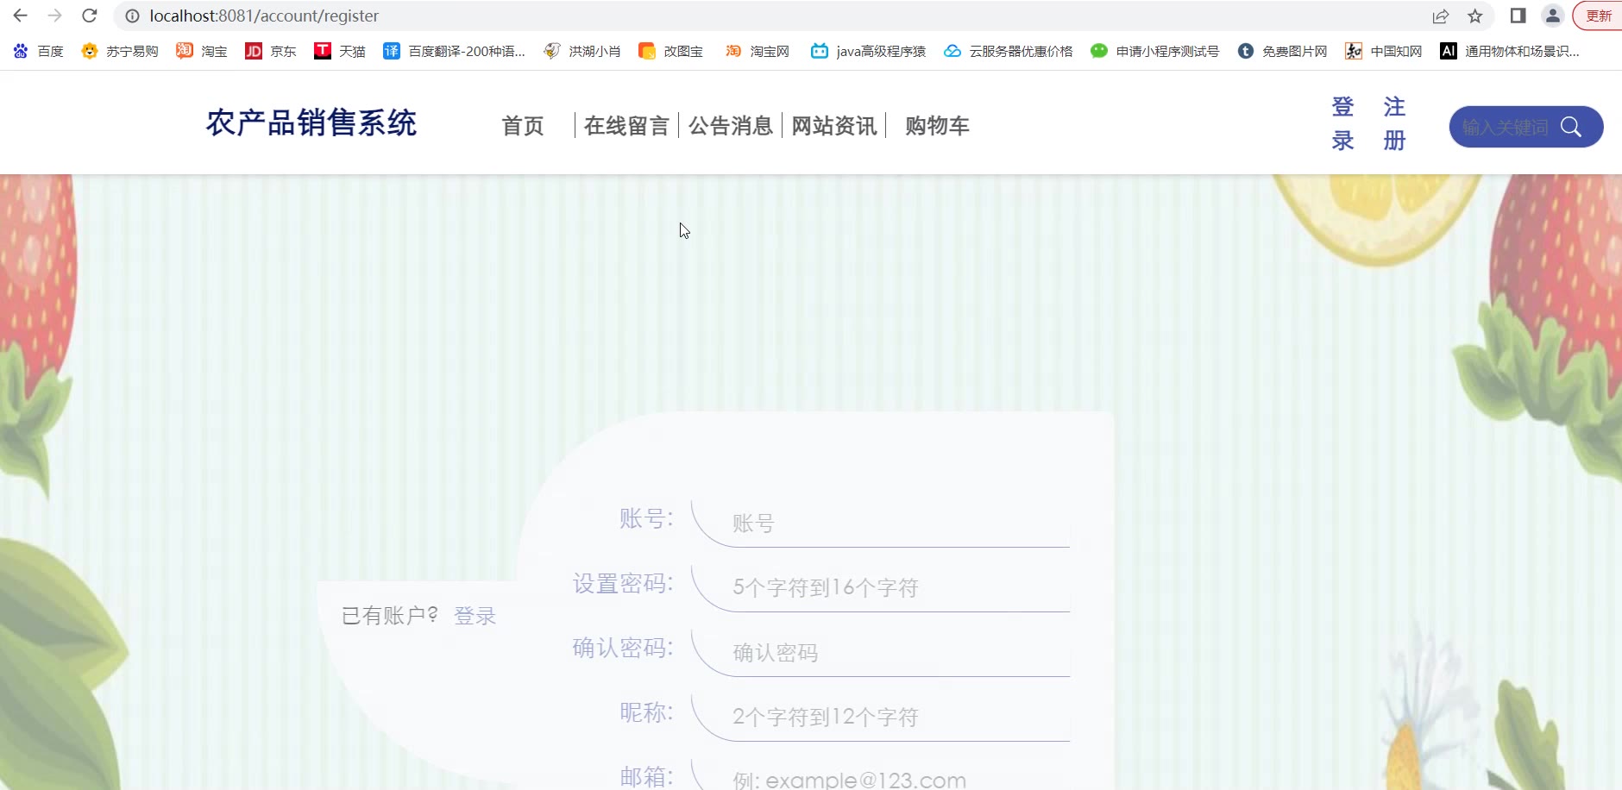This screenshot has width=1622, height=790.
Task: Click the keyword search input field
Action: [x=1506, y=128]
